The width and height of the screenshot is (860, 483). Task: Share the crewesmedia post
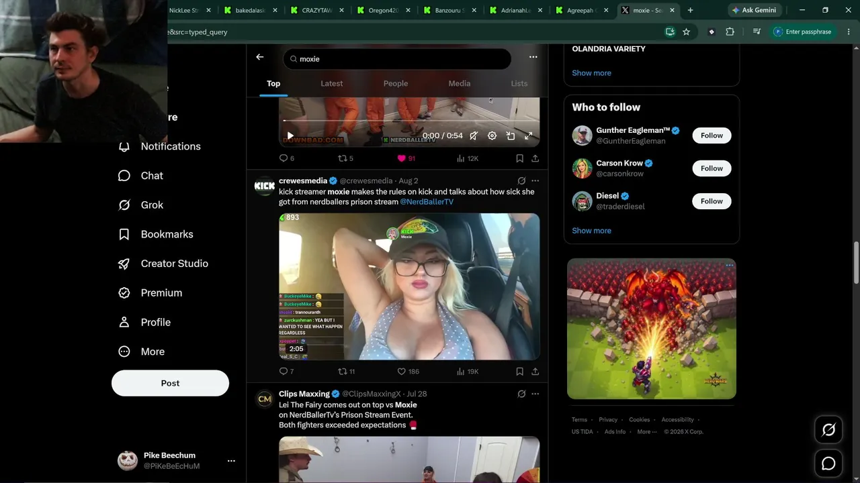pyautogui.click(x=535, y=371)
